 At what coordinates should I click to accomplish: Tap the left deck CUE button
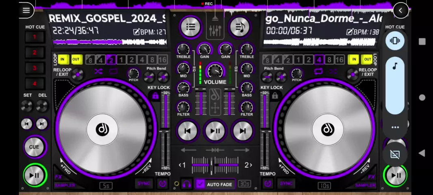(34, 147)
